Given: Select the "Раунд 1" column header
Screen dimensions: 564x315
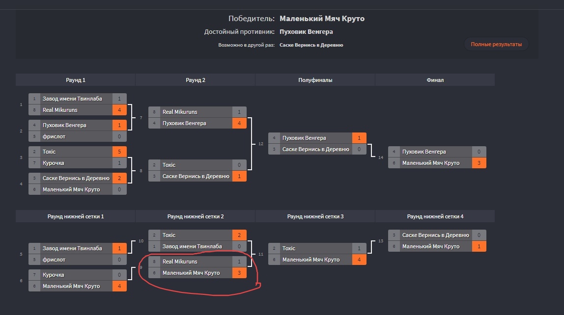Looking at the screenshot, I should (x=76, y=80).
